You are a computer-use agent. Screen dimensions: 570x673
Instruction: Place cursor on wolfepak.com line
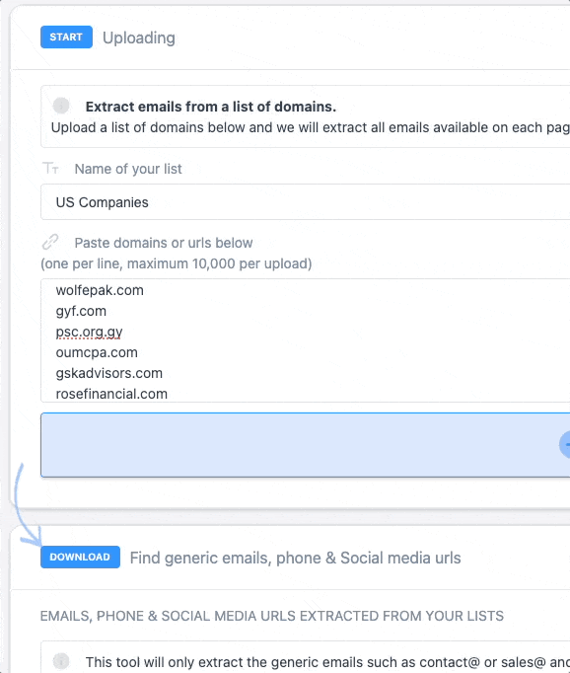(x=100, y=290)
